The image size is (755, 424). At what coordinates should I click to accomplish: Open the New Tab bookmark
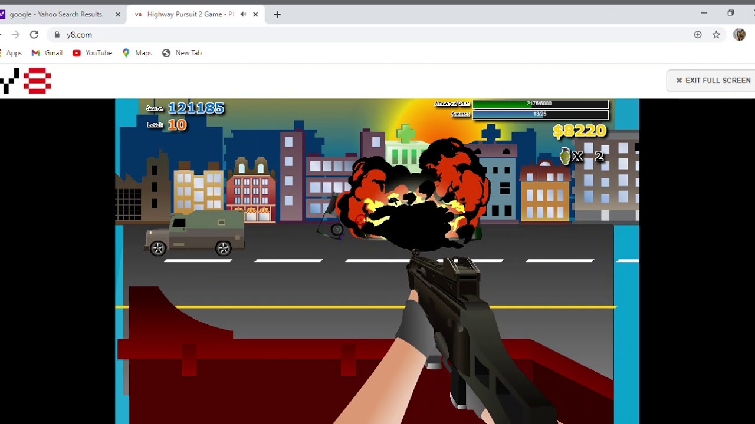tap(182, 53)
